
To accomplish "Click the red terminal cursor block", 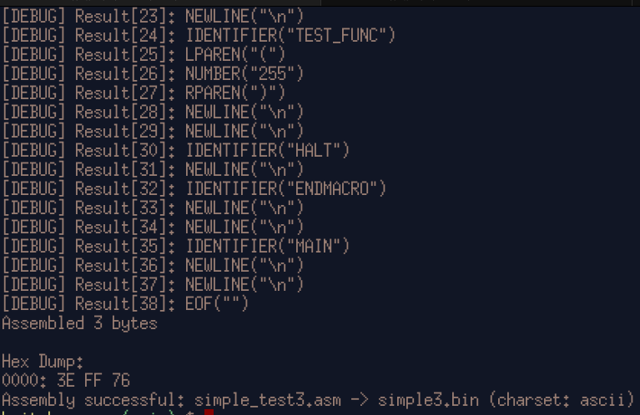I will 209,412.
